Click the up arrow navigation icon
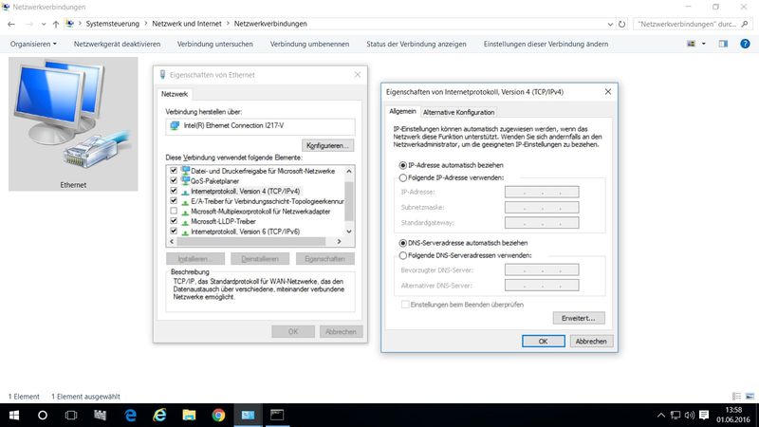Image resolution: width=759 pixels, height=427 pixels. tap(56, 23)
